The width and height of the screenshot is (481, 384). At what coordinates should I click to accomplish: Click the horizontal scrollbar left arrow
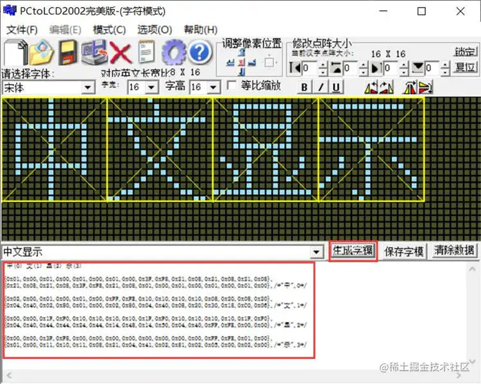tap(9, 375)
